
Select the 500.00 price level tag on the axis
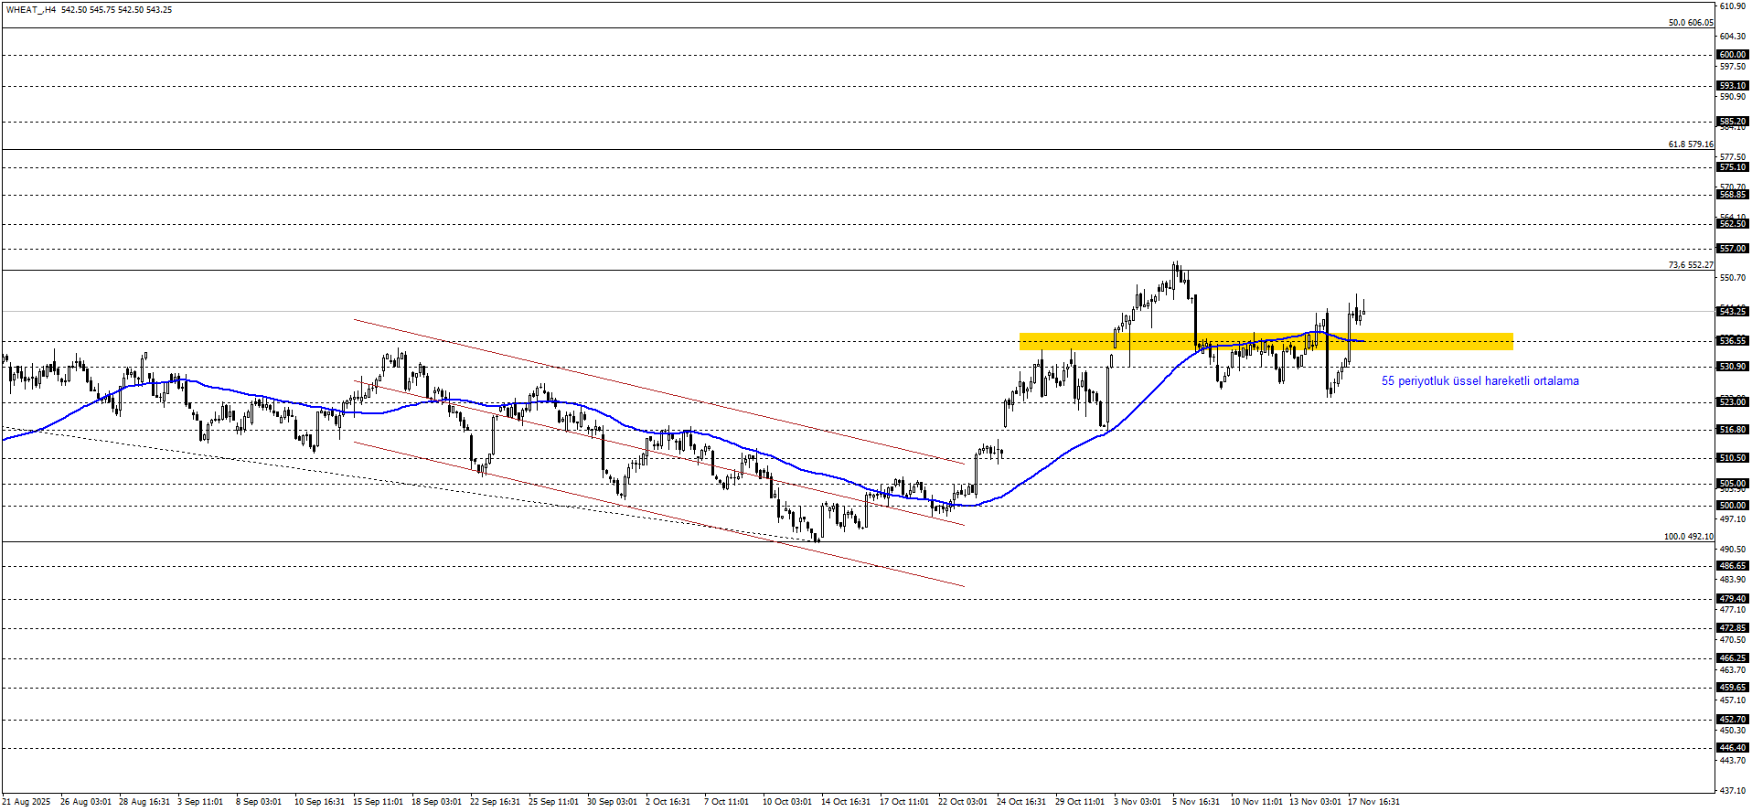1733,506
